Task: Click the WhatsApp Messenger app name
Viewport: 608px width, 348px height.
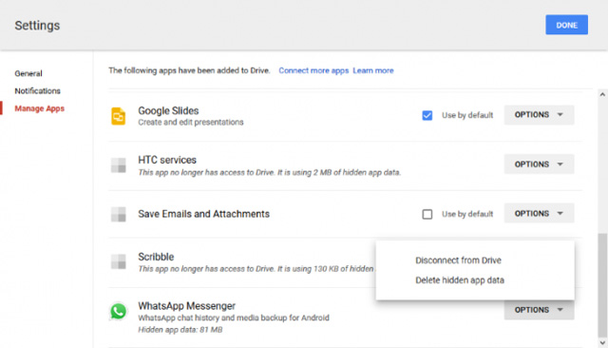Action: coord(186,306)
